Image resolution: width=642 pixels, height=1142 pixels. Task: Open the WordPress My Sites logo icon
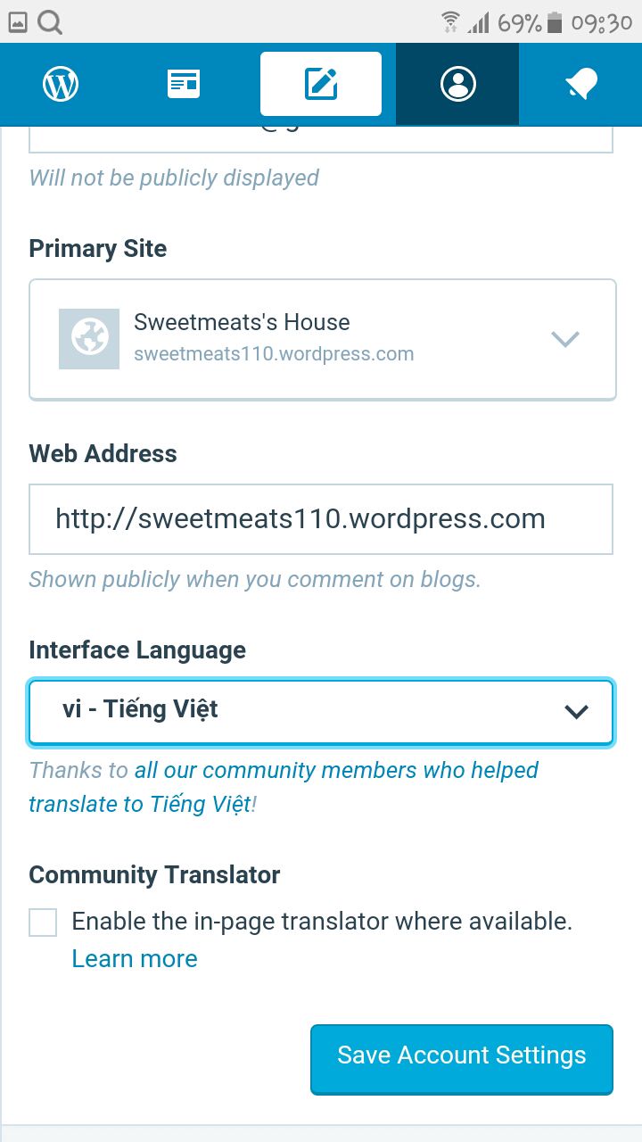[61, 85]
